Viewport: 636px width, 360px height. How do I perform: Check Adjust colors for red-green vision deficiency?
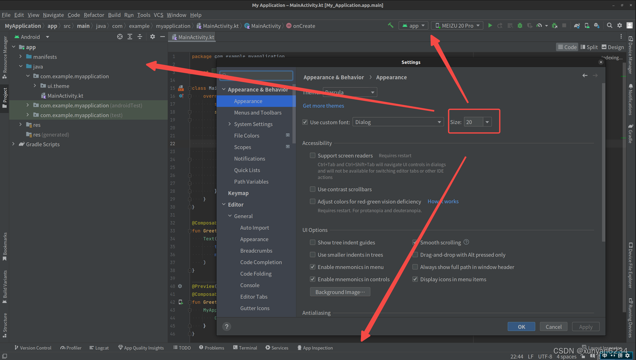point(313,201)
